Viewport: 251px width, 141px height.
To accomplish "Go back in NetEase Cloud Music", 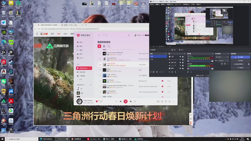I will [99, 35].
